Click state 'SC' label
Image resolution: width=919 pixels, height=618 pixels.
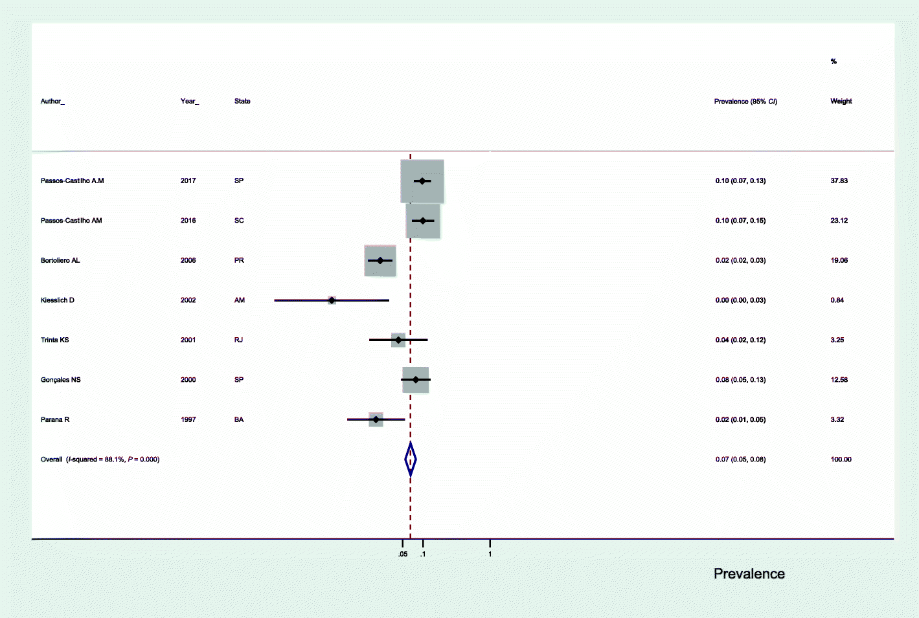[239, 221]
